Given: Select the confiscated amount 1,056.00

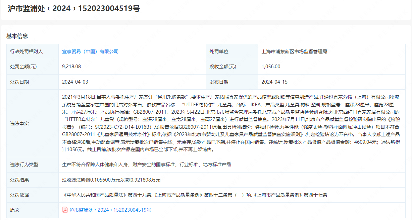Looking at the screenshot, I should pyautogui.click(x=271, y=67).
